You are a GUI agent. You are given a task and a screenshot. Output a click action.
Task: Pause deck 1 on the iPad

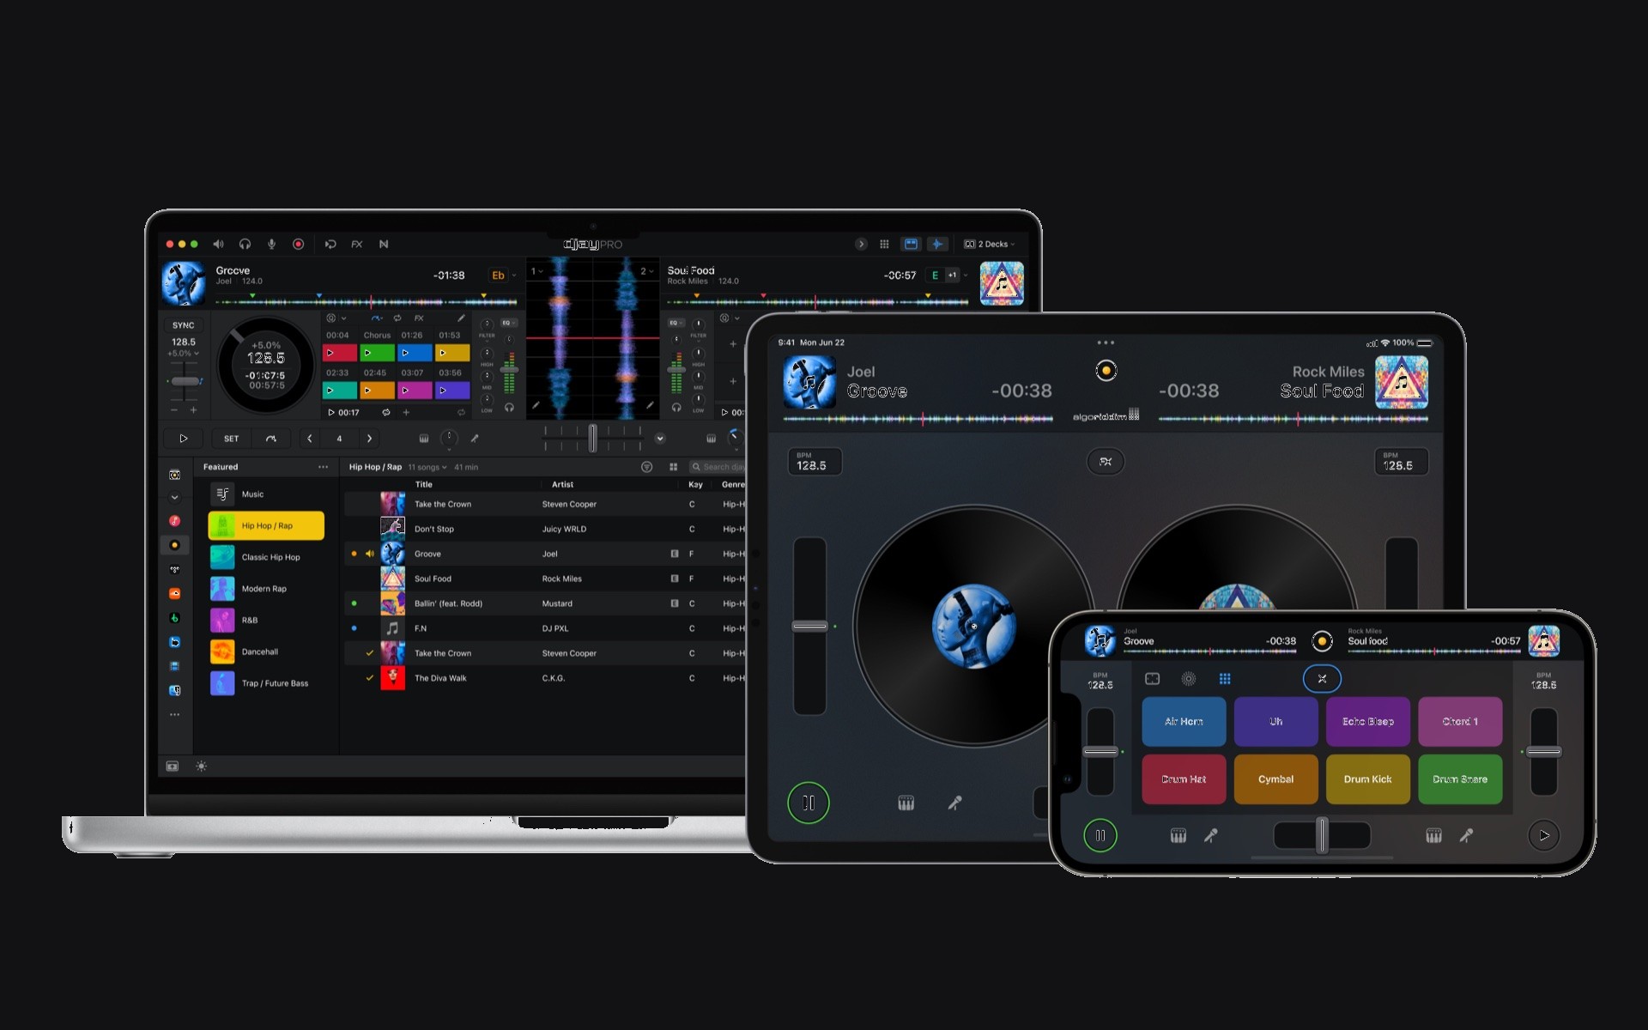(808, 803)
